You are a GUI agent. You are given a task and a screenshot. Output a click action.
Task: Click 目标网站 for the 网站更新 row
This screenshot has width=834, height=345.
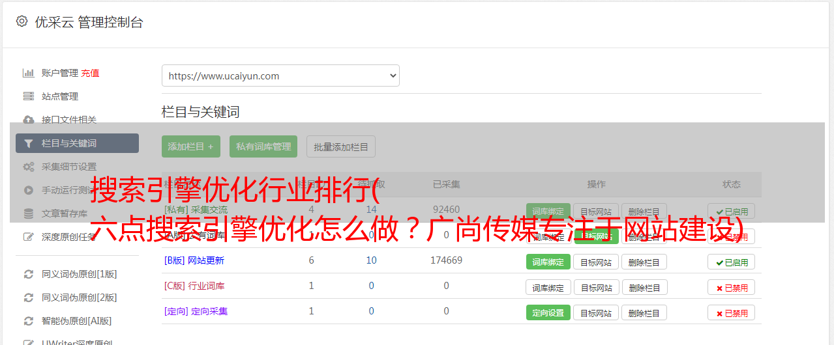[596, 262]
